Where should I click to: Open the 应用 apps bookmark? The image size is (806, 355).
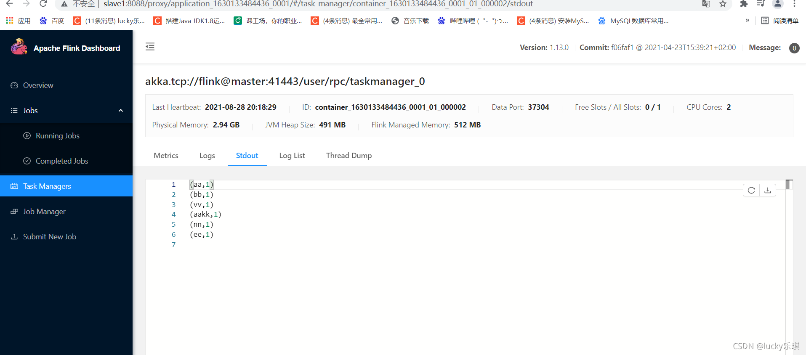click(x=18, y=21)
